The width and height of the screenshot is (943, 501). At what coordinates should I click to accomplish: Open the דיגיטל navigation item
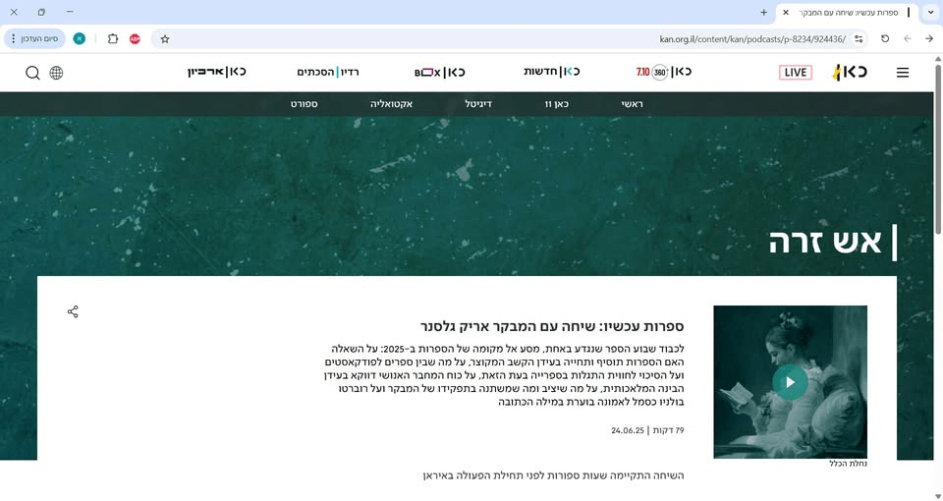[x=478, y=103]
